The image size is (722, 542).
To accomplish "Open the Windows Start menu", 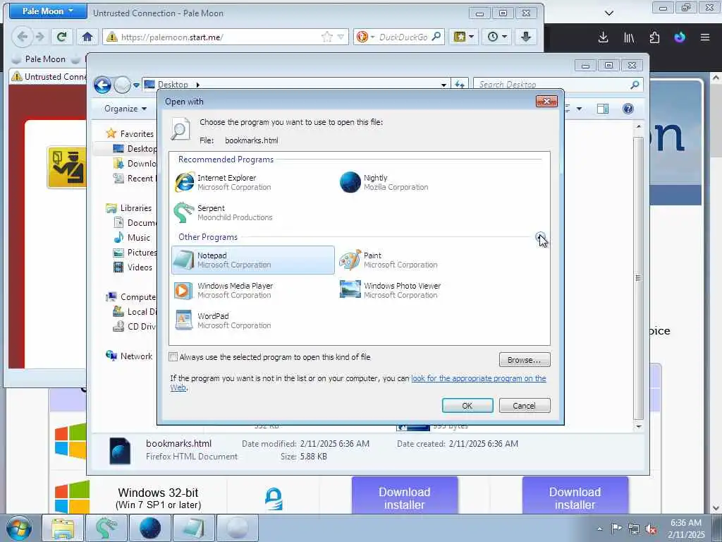I will point(19,529).
